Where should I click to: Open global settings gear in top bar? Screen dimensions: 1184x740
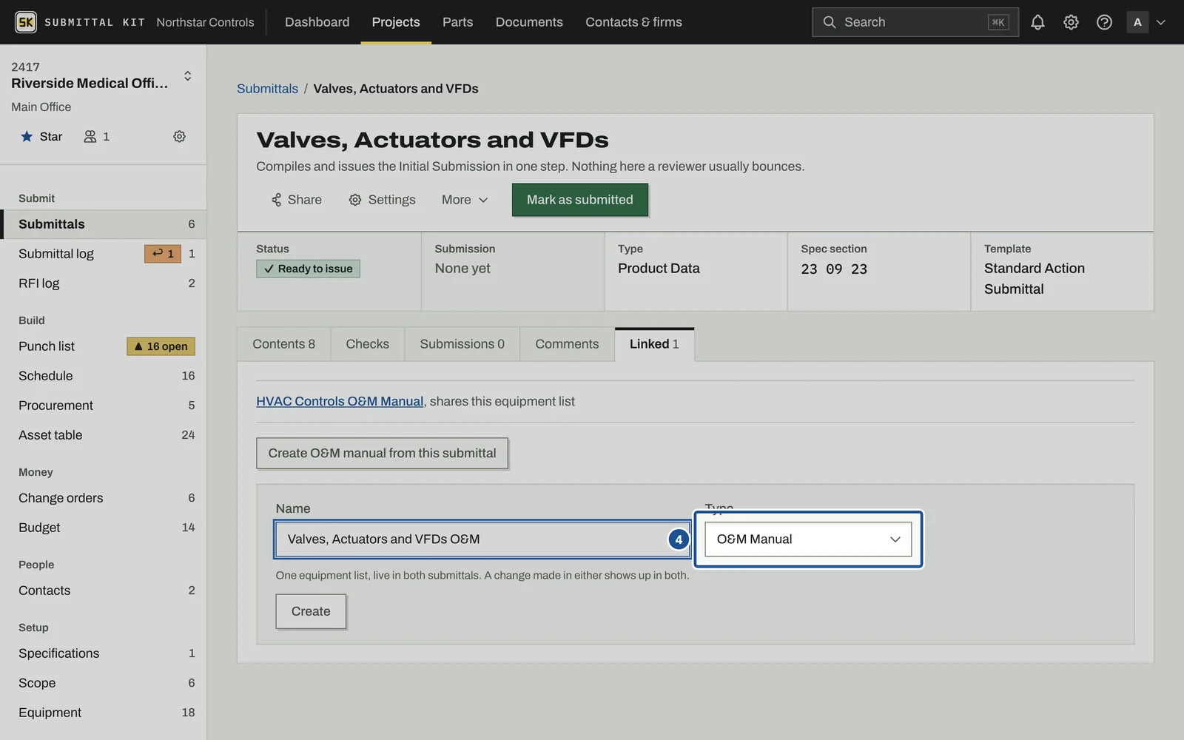(1071, 22)
